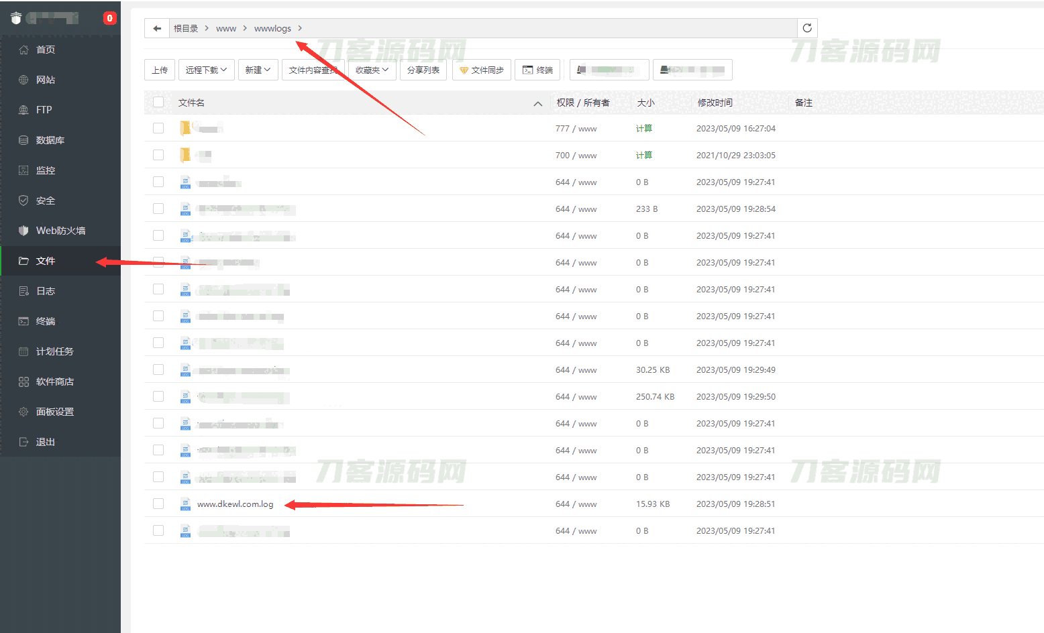
Task: Click the 上传 upload button
Action: pos(160,70)
